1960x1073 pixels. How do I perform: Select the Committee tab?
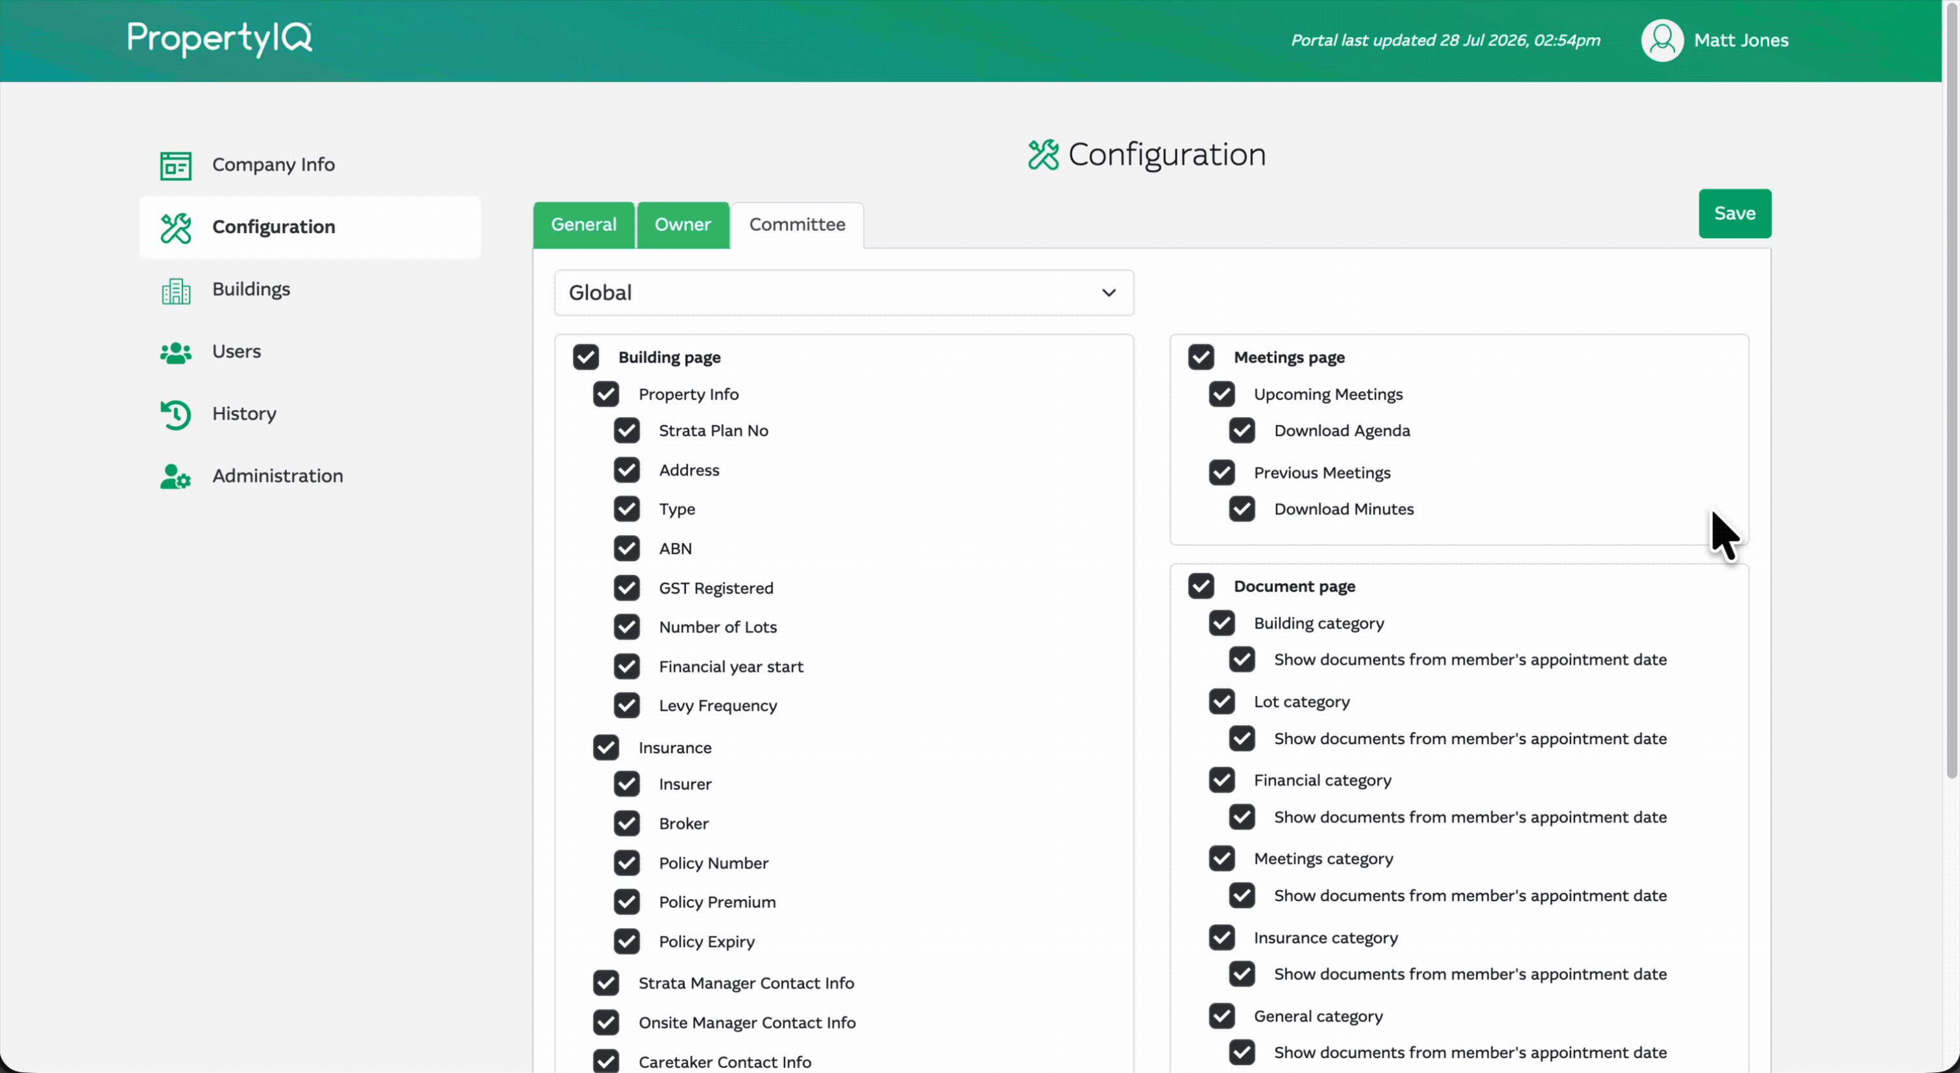796,225
